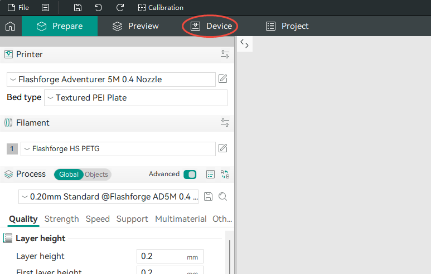Screen dimensions: 431x274
Task: Click the settings panel vertical scrollbar
Action: coord(230,257)
